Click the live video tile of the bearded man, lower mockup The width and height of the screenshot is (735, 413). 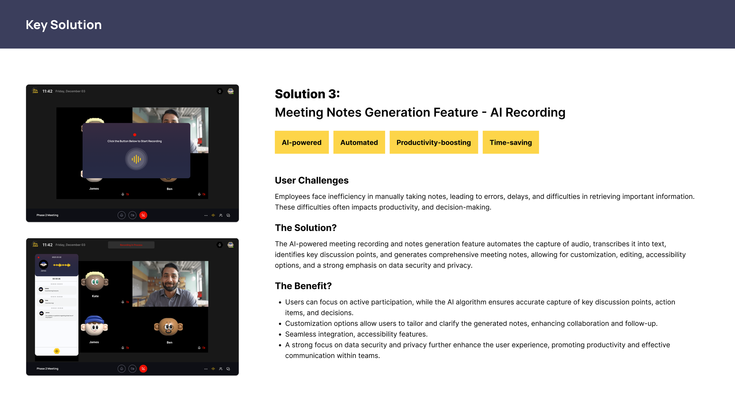(x=170, y=284)
